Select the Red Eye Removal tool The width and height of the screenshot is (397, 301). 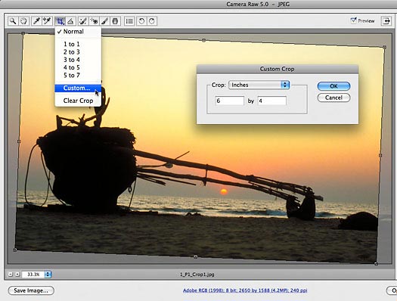coord(94,21)
